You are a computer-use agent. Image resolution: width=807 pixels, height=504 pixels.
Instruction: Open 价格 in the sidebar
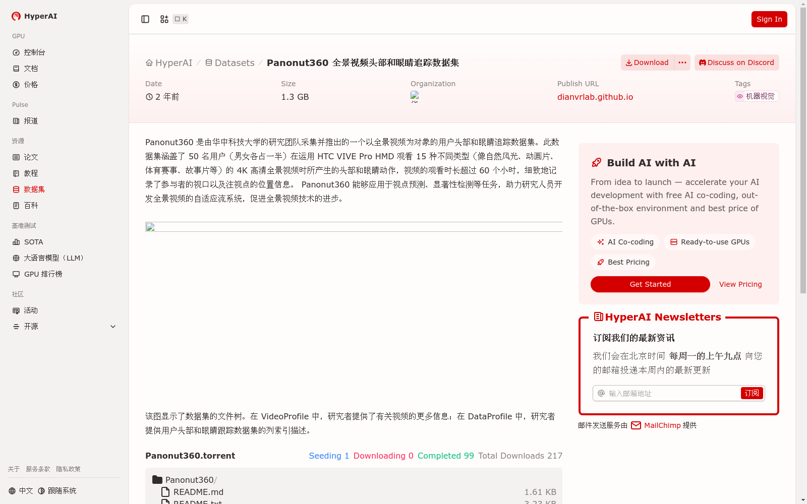(x=65, y=85)
